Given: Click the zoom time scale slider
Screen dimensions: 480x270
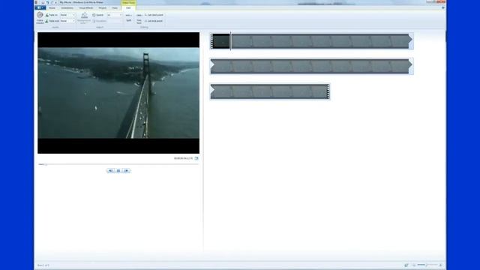Looking at the screenshot, I should [427, 265].
